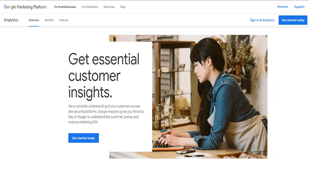This screenshot has width=309, height=173.
Task: Click the Google Marketing Platform logo
Action: click(x=25, y=7)
